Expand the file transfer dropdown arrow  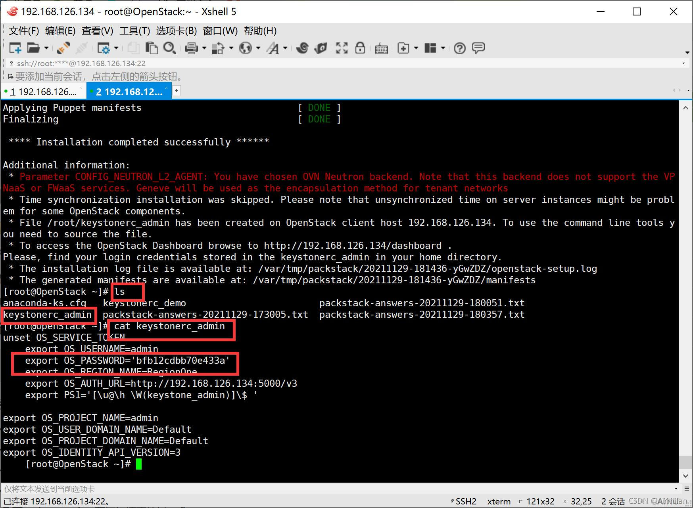pos(231,48)
